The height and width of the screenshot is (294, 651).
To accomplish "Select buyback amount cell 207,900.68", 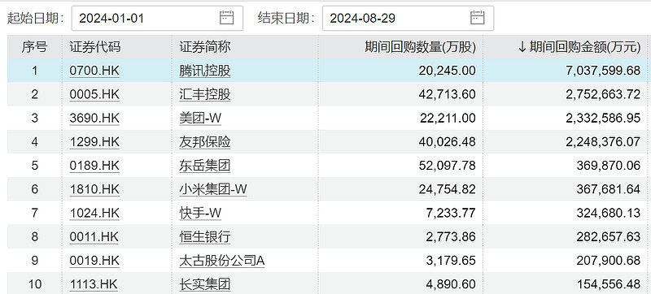I will (609, 261).
